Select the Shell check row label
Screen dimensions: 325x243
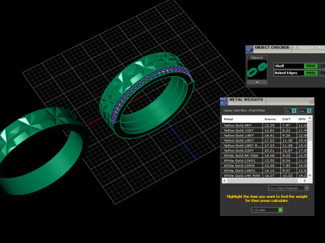pos(280,66)
